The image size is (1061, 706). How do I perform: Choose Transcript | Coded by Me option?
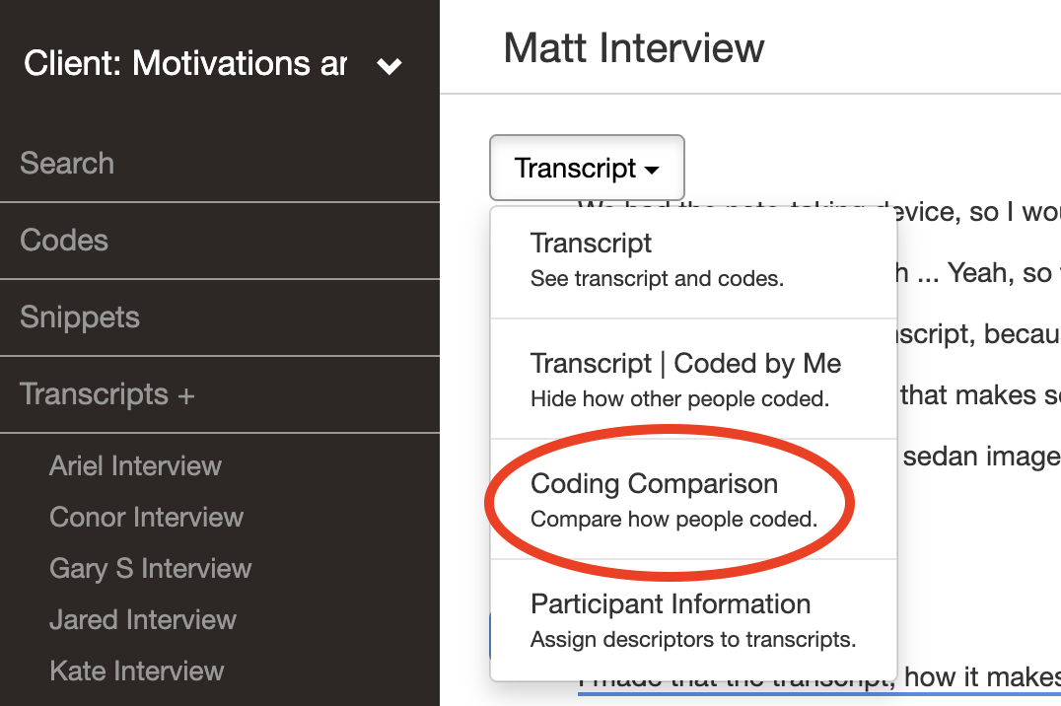tap(693, 380)
